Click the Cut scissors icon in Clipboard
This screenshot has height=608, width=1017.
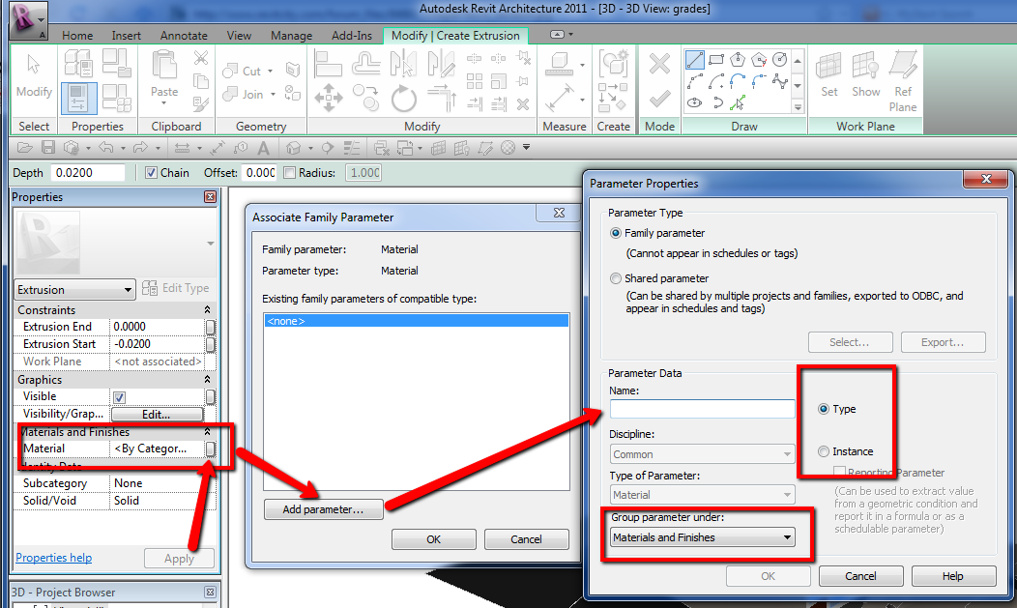pyautogui.click(x=201, y=58)
